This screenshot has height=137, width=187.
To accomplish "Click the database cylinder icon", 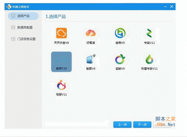I will (13, 27).
